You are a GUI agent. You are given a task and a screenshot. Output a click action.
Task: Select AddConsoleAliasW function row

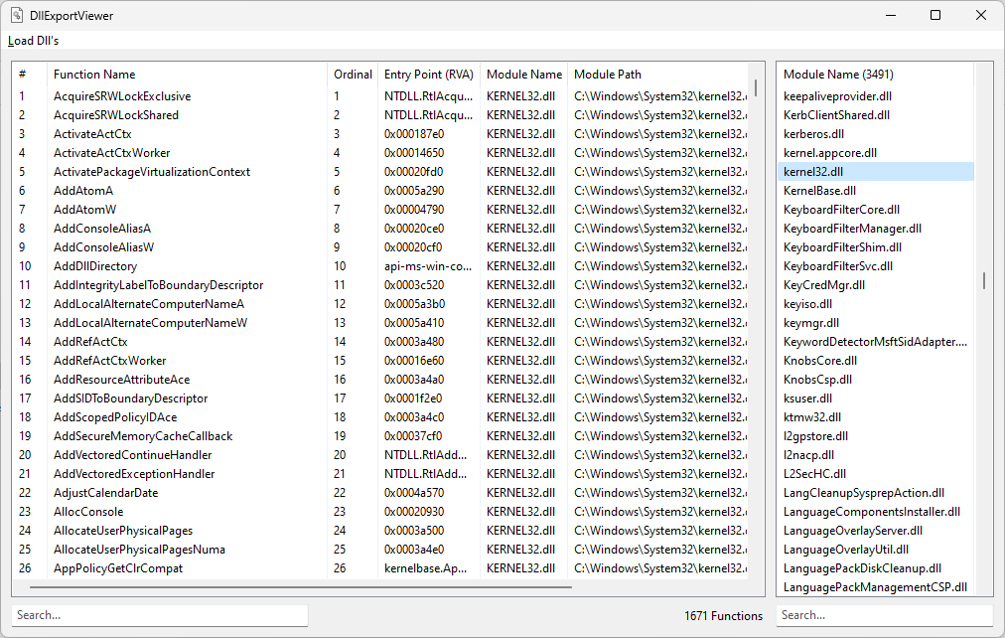[x=380, y=247]
